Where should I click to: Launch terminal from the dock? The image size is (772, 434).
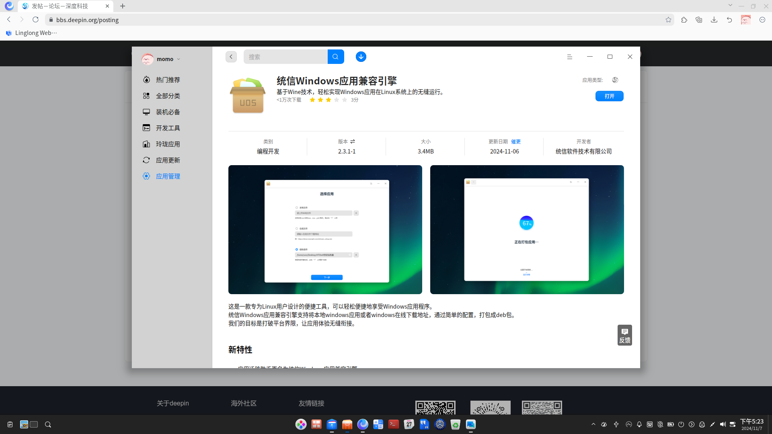[x=393, y=424]
